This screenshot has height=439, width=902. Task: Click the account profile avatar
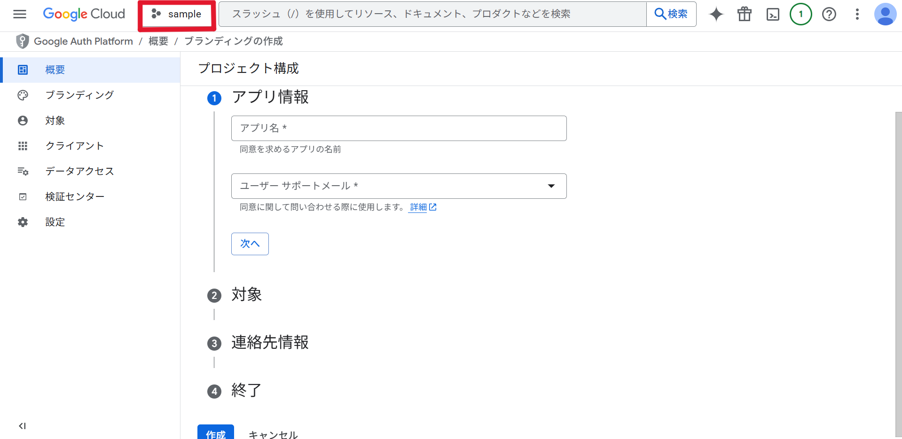point(885,14)
